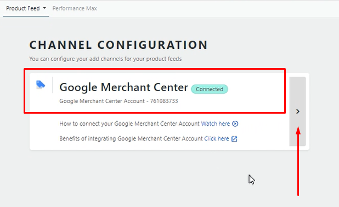The height and width of the screenshot is (207, 339).
Task: Switch to the Performance Max tab
Action: point(75,8)
